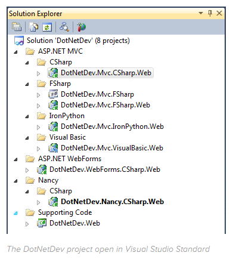Image resolution: width=233 pixels, height=259 pixels.
Task: Collapse the IronPython folder
Action: (27, 117)
